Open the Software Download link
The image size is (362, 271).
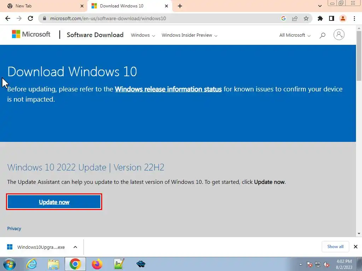coord(95,35)
